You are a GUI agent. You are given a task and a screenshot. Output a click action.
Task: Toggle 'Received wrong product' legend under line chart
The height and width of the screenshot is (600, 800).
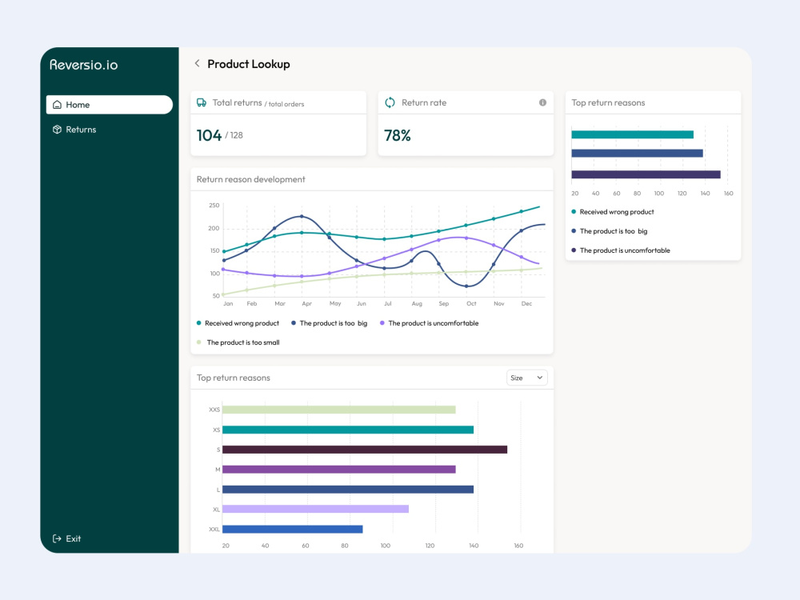coord(238,323)
